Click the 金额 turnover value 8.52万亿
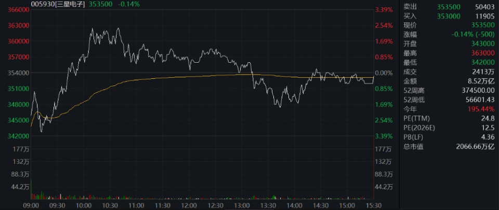 481,81
